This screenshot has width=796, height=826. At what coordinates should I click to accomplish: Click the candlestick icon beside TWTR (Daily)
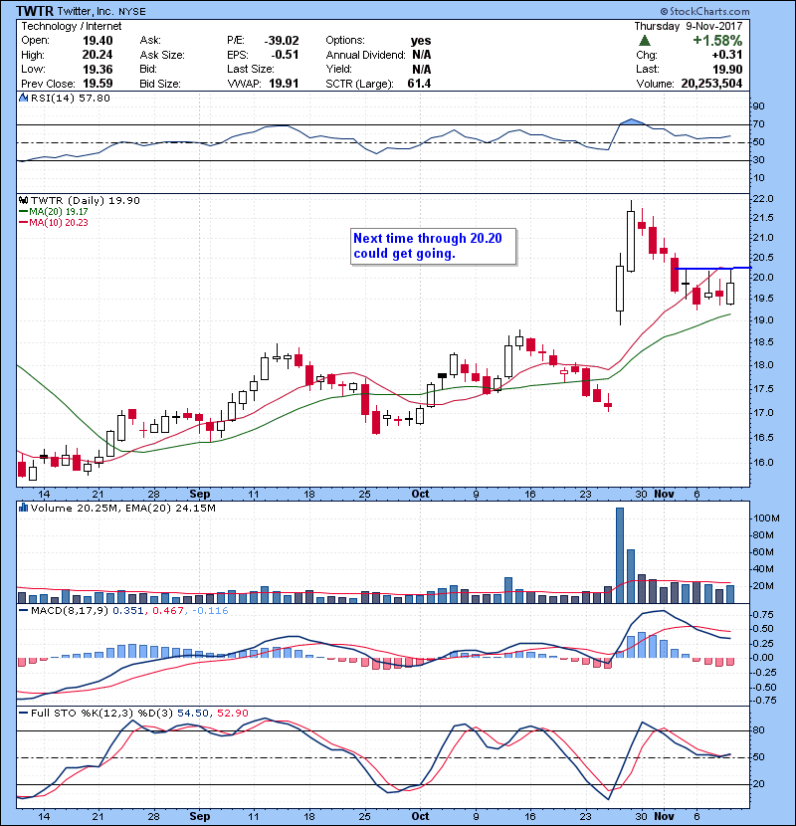[x=23, y=200]
